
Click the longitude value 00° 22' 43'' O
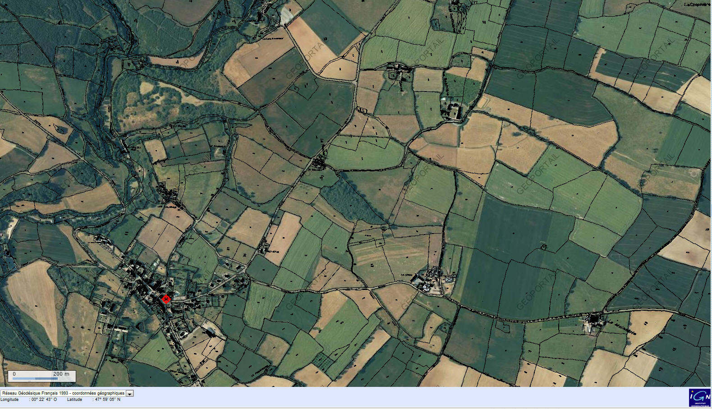coord(44,400)
